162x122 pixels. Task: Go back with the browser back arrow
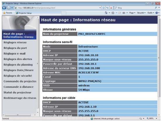coord(4,8)
